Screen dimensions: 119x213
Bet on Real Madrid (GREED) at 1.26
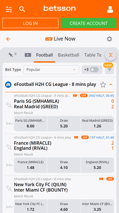(97, 124)
